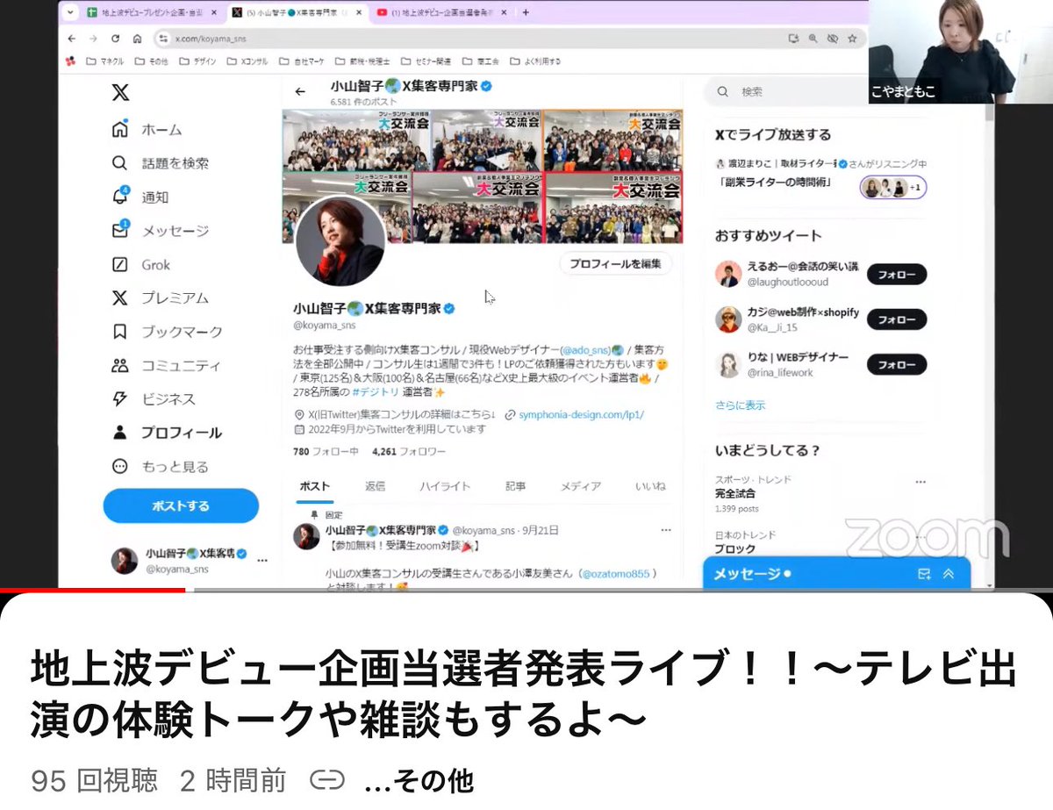Open コミュニティ in the sidebar
The image size is (1053, 810).
[167, 366]
